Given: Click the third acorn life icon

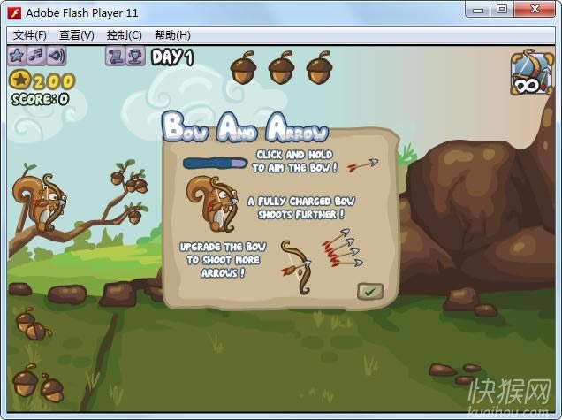Looking at the screenshot, I should pyautogui.click(x=318, y=65).
